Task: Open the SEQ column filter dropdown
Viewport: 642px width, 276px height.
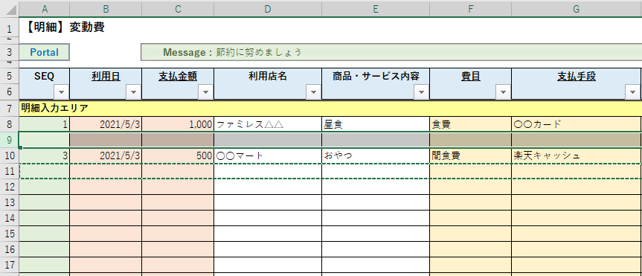Action: click(x=62, y=92)
